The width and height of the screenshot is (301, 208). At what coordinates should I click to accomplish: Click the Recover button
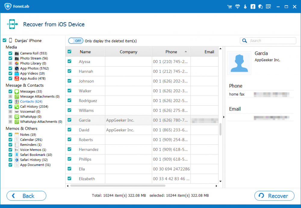274,196
